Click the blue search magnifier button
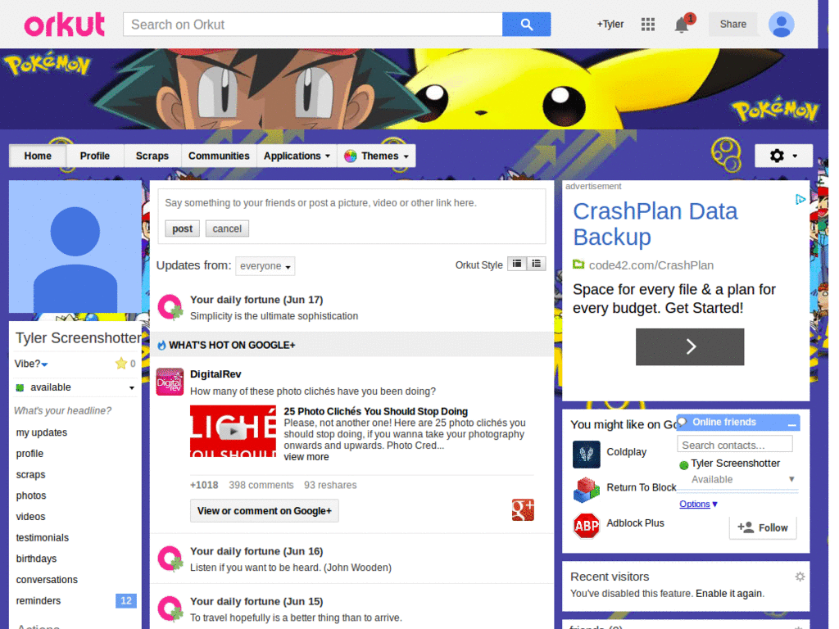This screenshot has width=839, height=629. (526, 25)
